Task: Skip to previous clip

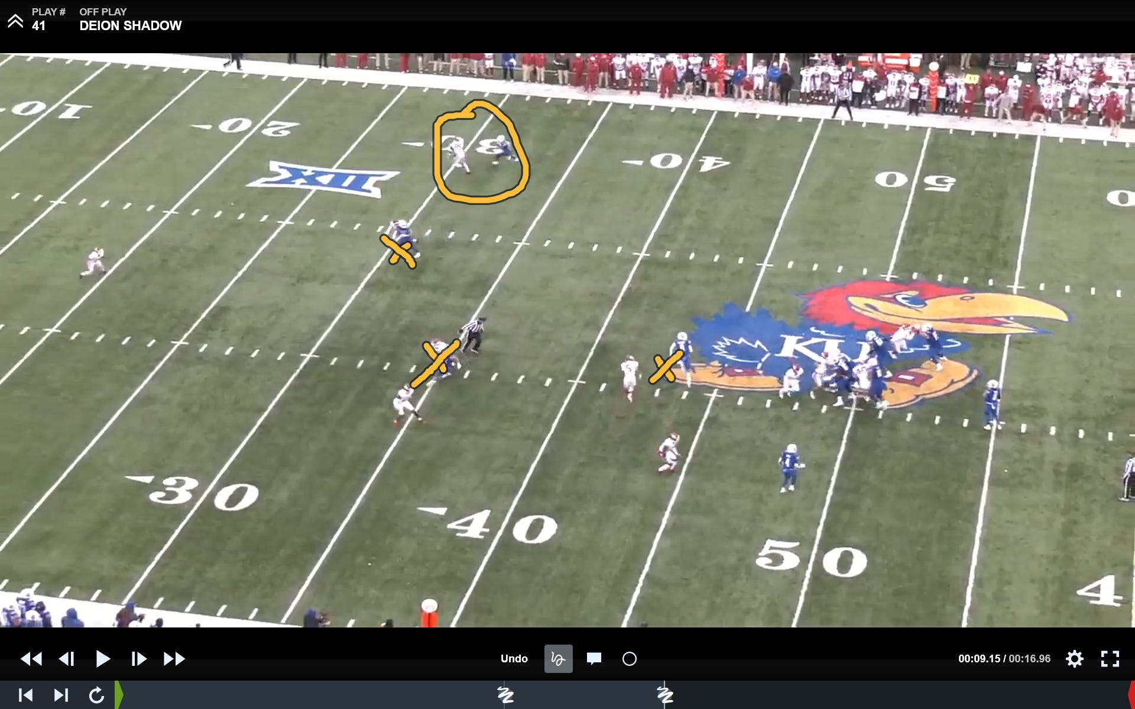Action: (x=25, y=695)
